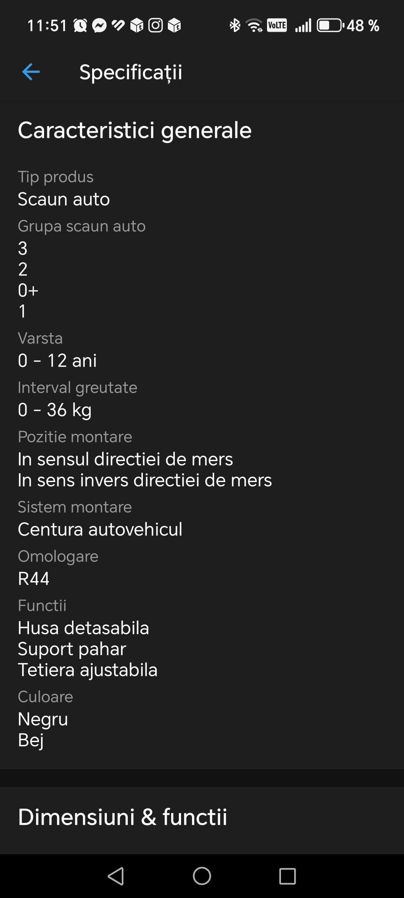Tap the R44 omologare value
The image size is (404, 898).
[33, 578]
